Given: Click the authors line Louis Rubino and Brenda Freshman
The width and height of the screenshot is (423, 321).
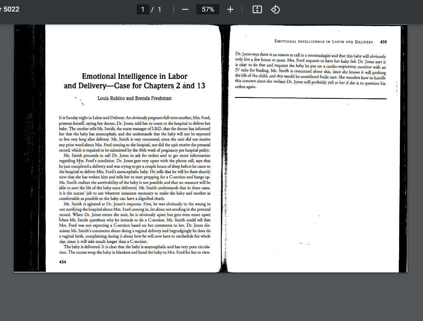Looking at the screenshot, I should coord(134,98).
